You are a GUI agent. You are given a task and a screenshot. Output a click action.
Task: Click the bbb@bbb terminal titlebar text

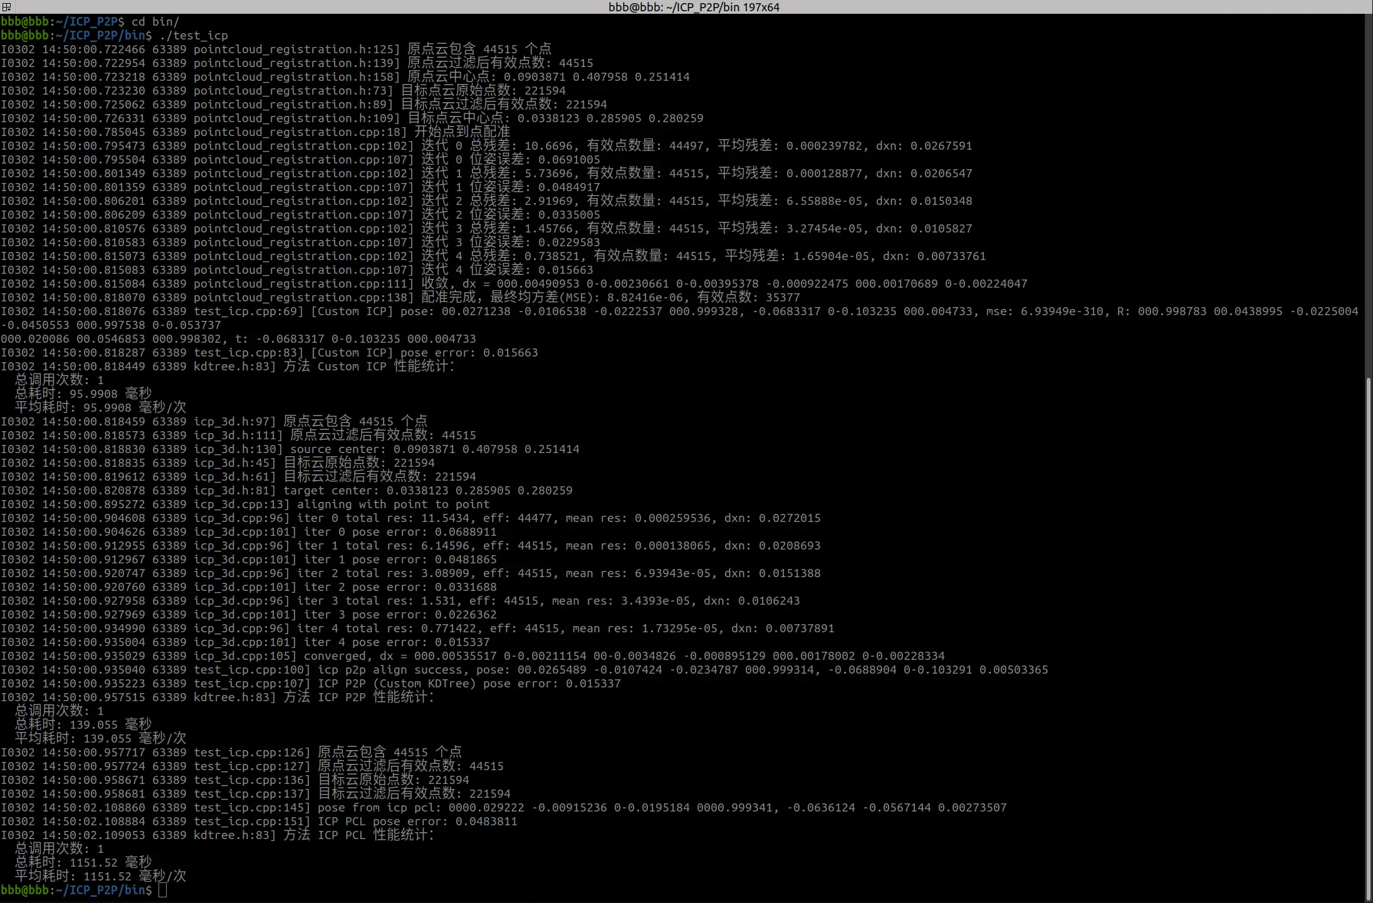pos(694,7)
